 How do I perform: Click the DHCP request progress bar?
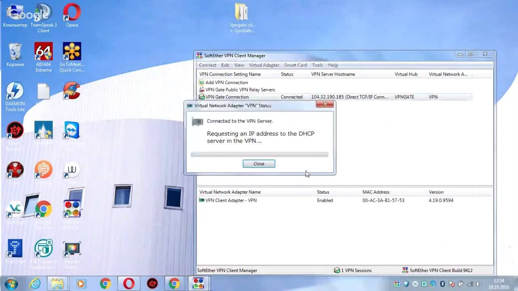click(x=259, y=154)
